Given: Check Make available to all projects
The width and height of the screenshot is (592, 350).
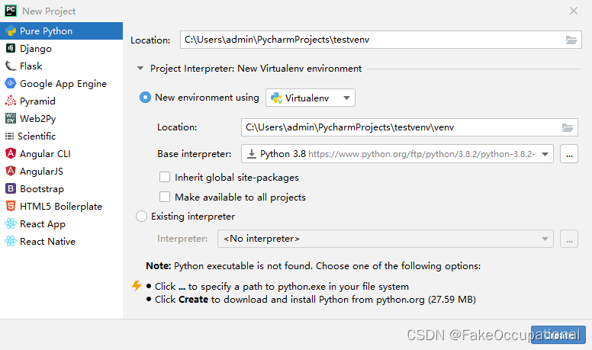Looking at the screenshot, I should pyautogui.click(x=165, y=197).
